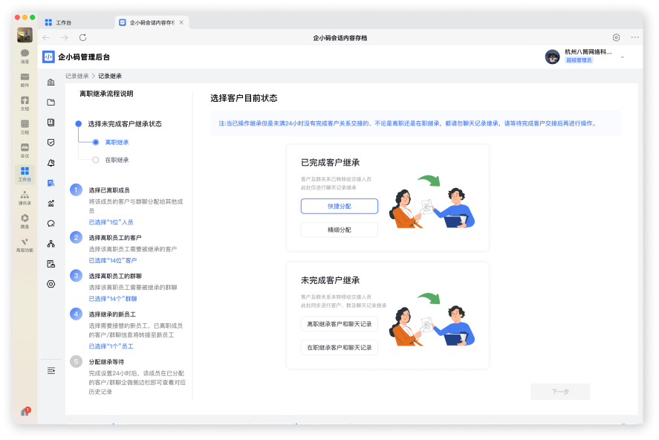659x440 pixels.
Task: Open the blue record inheritance icon in nav
Action: point(51,183)
